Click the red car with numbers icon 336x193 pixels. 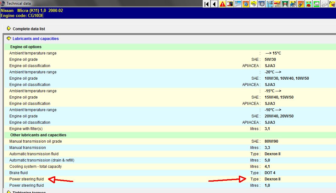click(x=309, y=4)
